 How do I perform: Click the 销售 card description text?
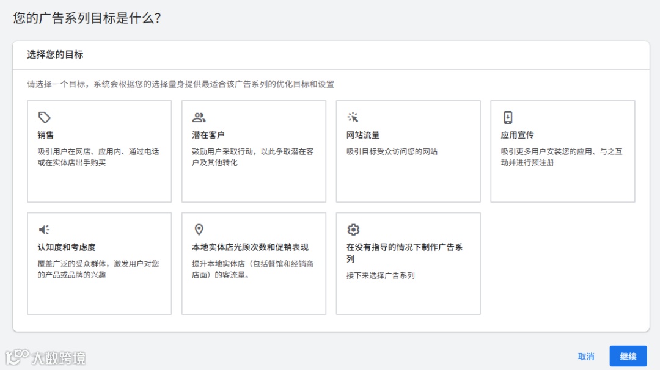[98, 157]
